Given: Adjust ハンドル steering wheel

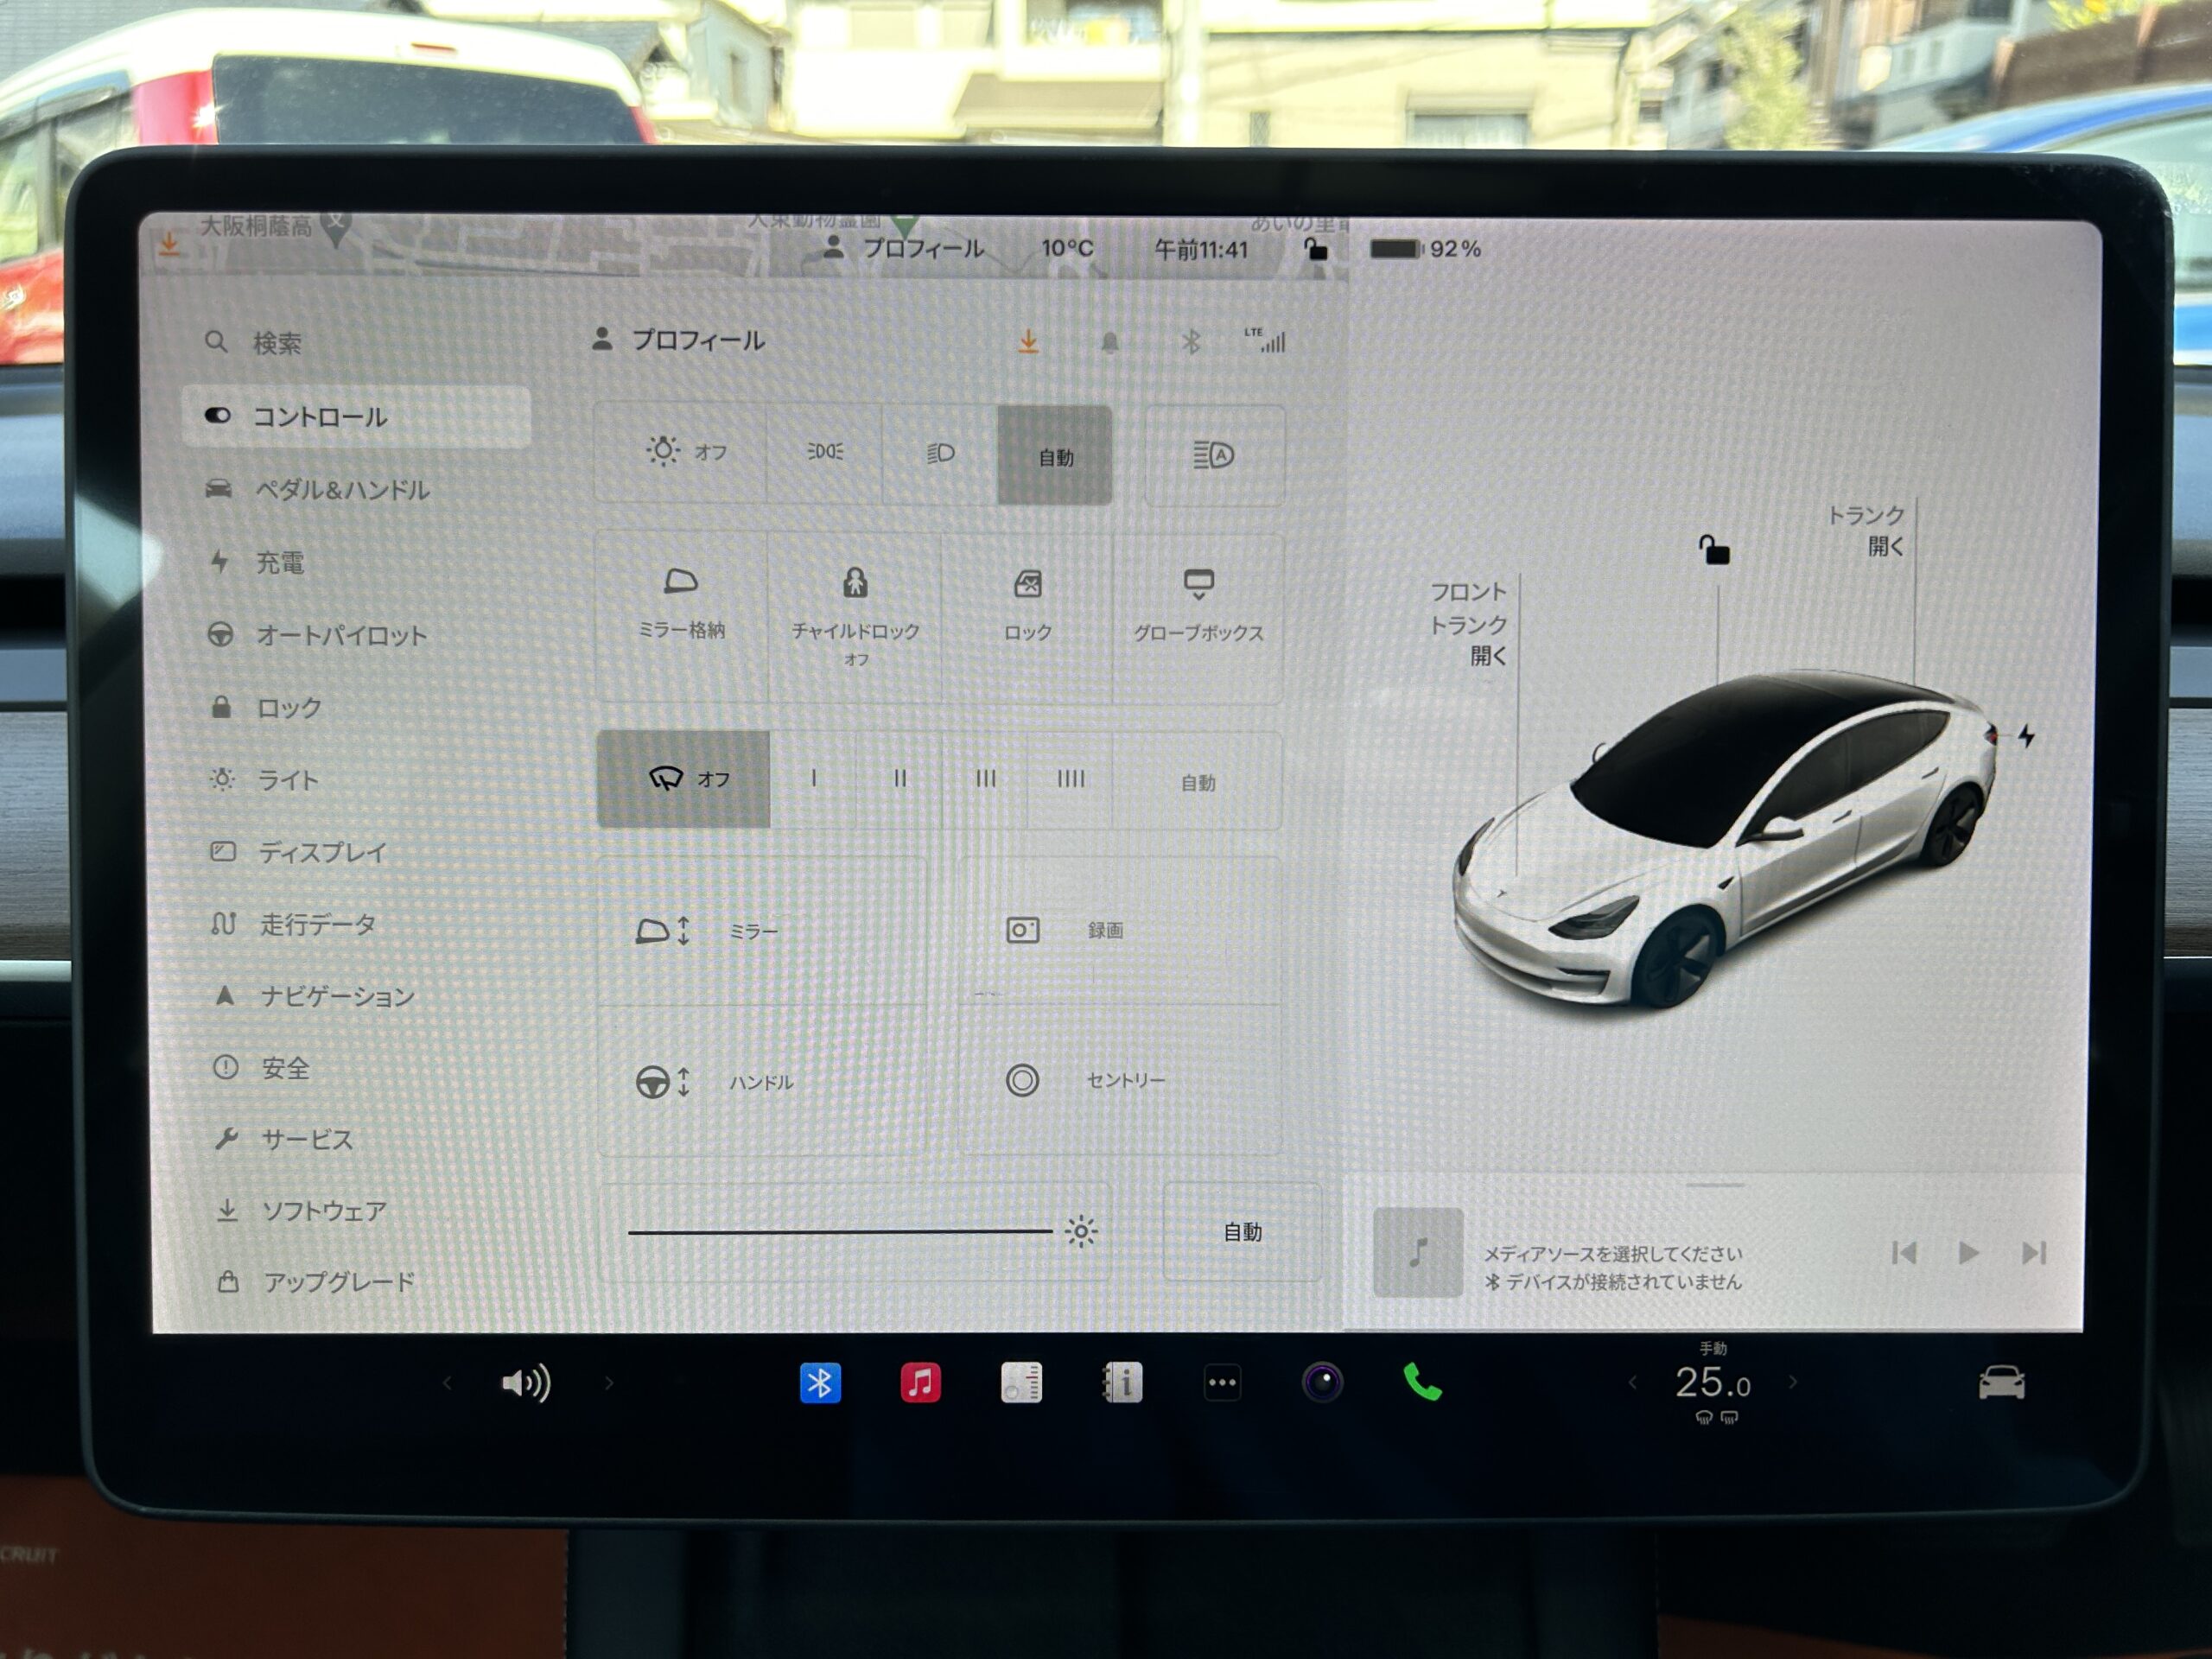Looking at the screenshot, I should point(762,1081).
